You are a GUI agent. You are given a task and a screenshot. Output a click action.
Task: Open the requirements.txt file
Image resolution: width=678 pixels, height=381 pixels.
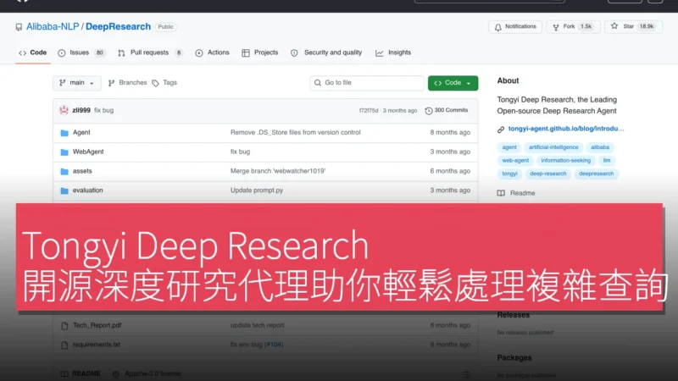pyautogui.click(x=97, y=345)
